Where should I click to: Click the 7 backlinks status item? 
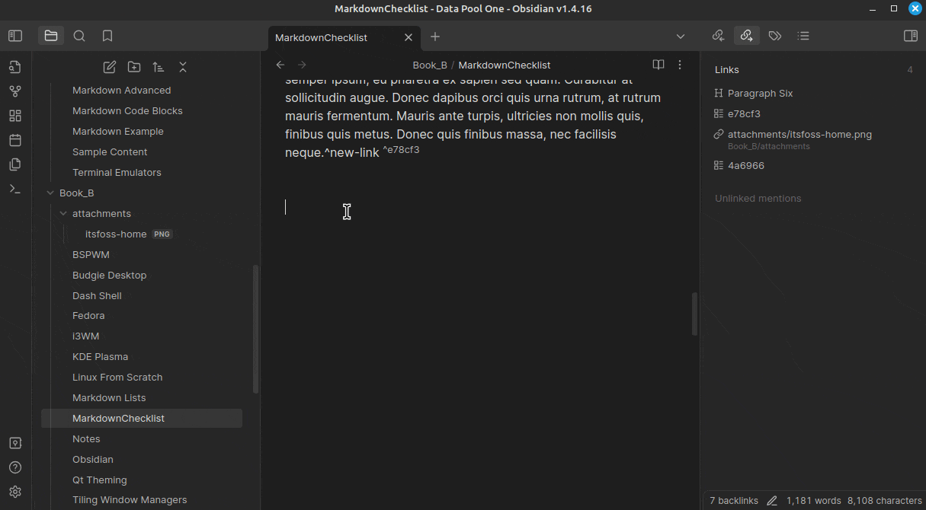click(x=733, y=500)
